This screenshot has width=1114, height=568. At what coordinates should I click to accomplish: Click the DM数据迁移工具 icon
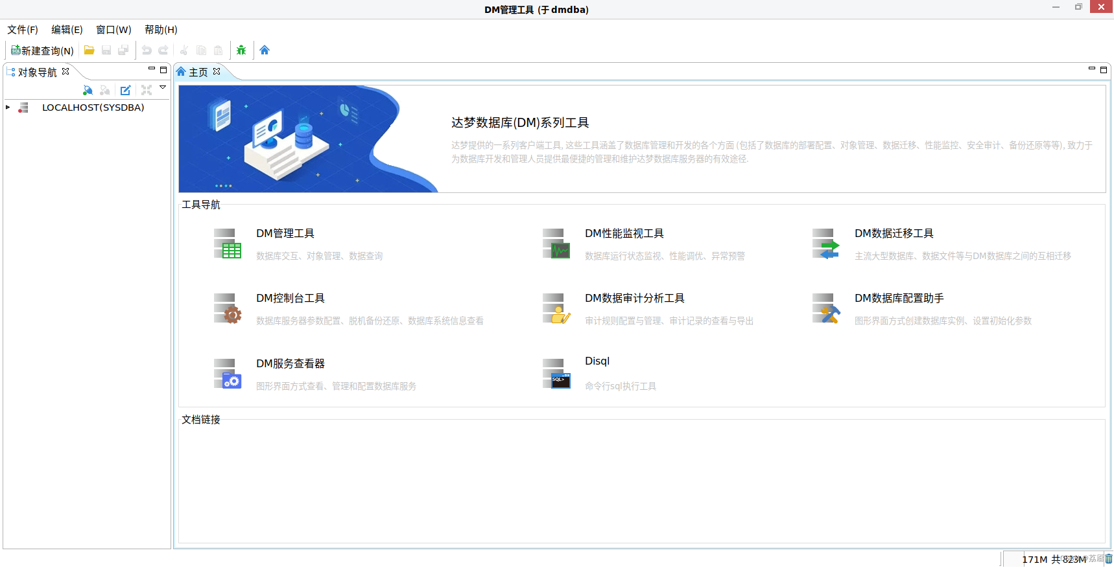826,244
